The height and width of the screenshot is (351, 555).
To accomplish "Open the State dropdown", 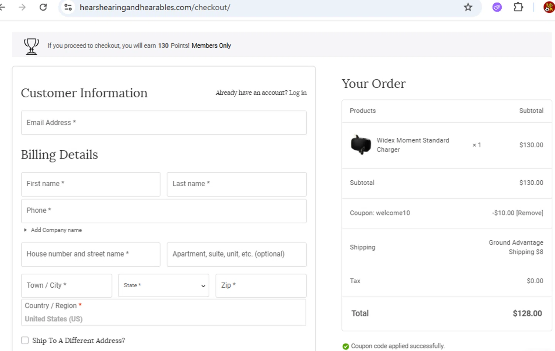I will click(x=164, y=285).
